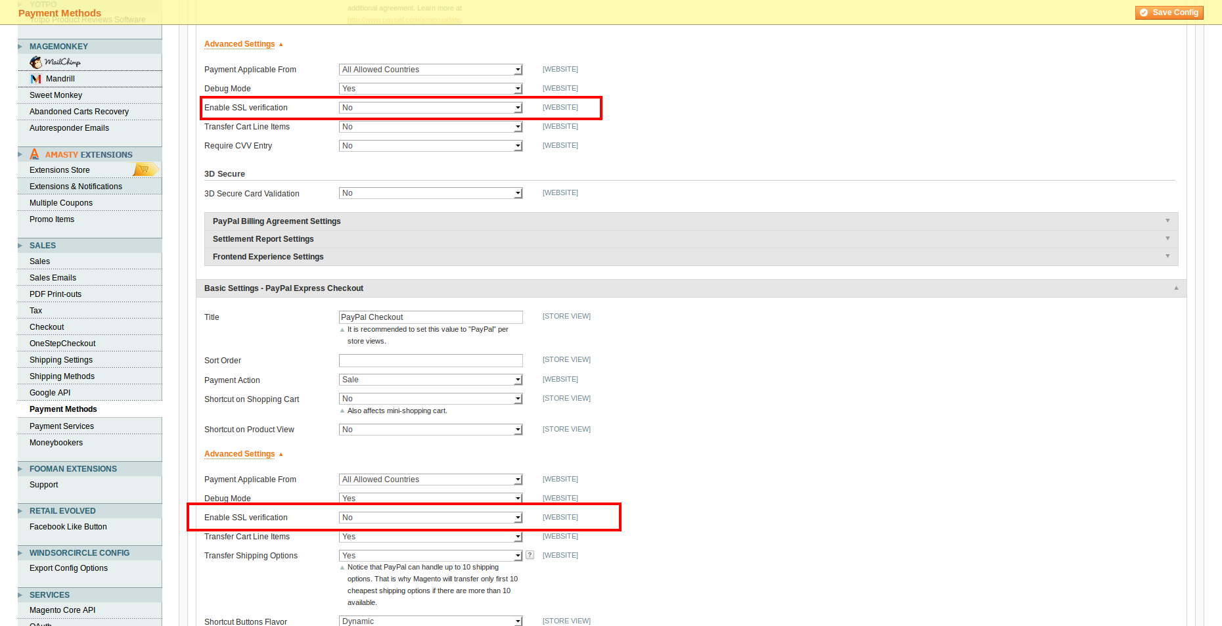
Task: Open Facebook Like Button settings
Action: (68, 527)
